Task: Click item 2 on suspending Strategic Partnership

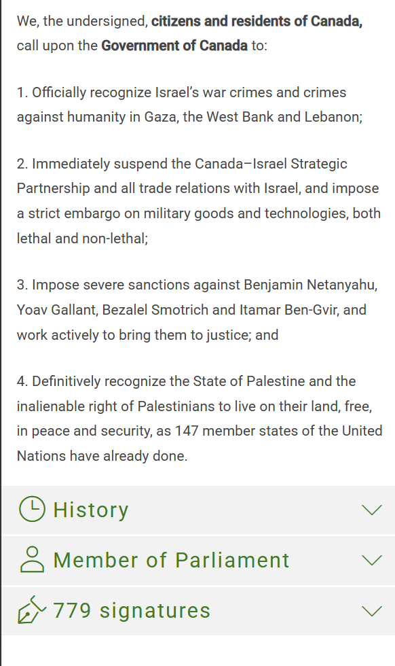Action: [199, 201]
